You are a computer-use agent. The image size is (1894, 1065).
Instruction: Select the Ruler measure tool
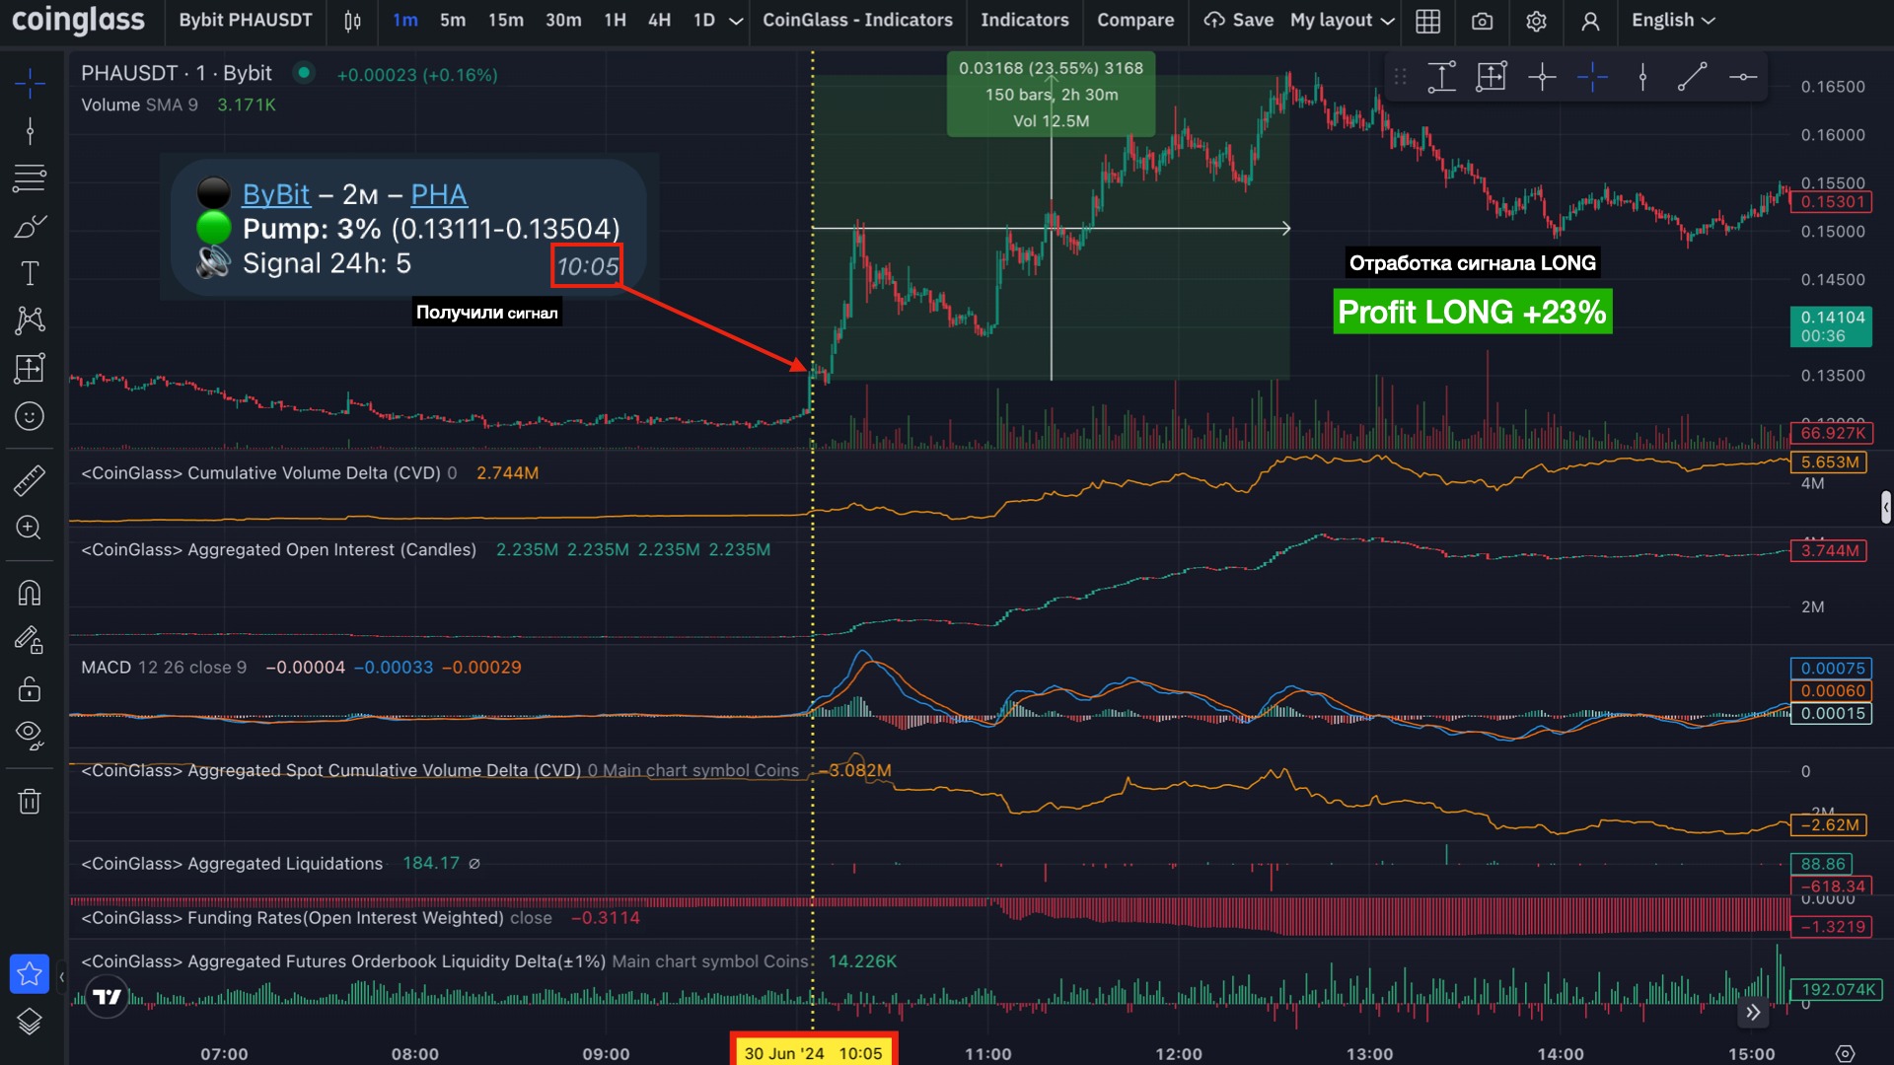click(30, 480)
